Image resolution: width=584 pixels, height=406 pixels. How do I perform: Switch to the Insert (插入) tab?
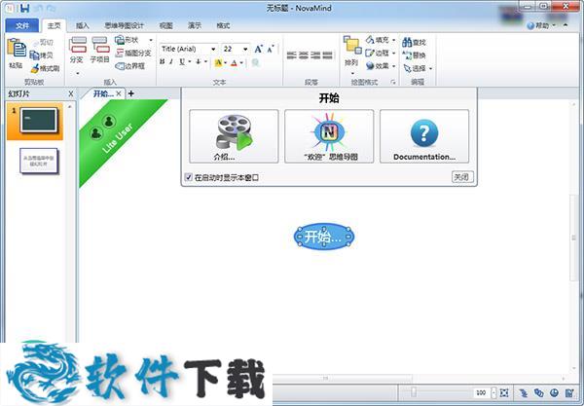click(83, 25)
